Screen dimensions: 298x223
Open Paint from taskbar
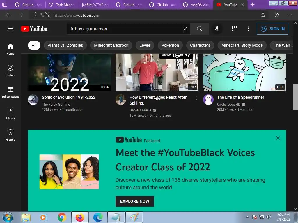click(134, 217)
